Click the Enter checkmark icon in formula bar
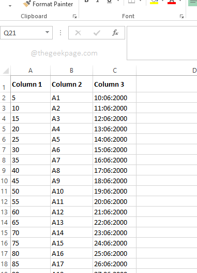This screenshot has height=273, width=197. [97, 33]
